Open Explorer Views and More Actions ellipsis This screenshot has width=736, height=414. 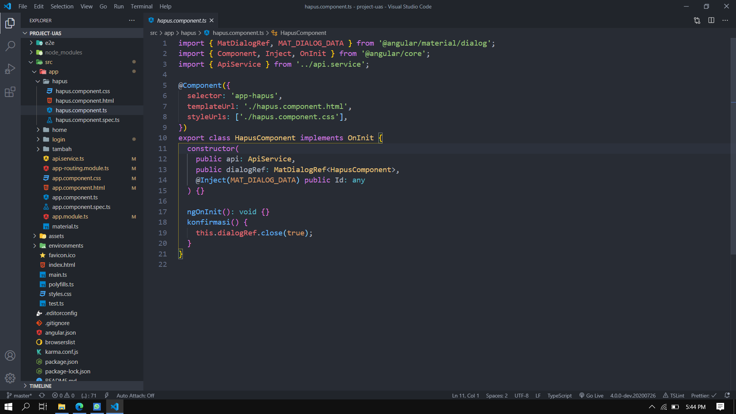pos(132,20)
